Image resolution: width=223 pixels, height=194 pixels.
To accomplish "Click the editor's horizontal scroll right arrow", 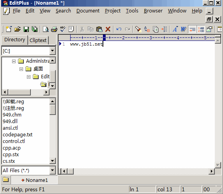I will tap(212, 171).
